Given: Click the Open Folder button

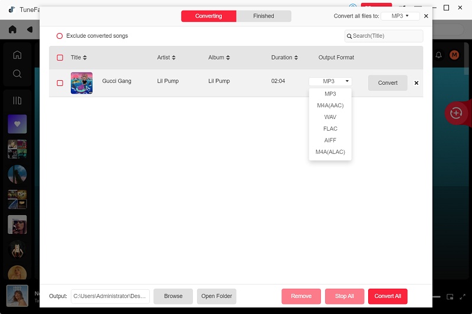Looking at the screenshot, I should 217,296.
